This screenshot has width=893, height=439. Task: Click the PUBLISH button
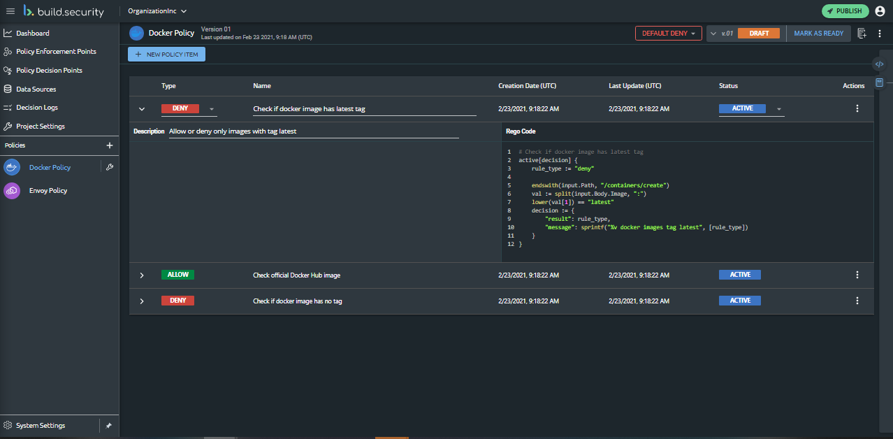845,11
